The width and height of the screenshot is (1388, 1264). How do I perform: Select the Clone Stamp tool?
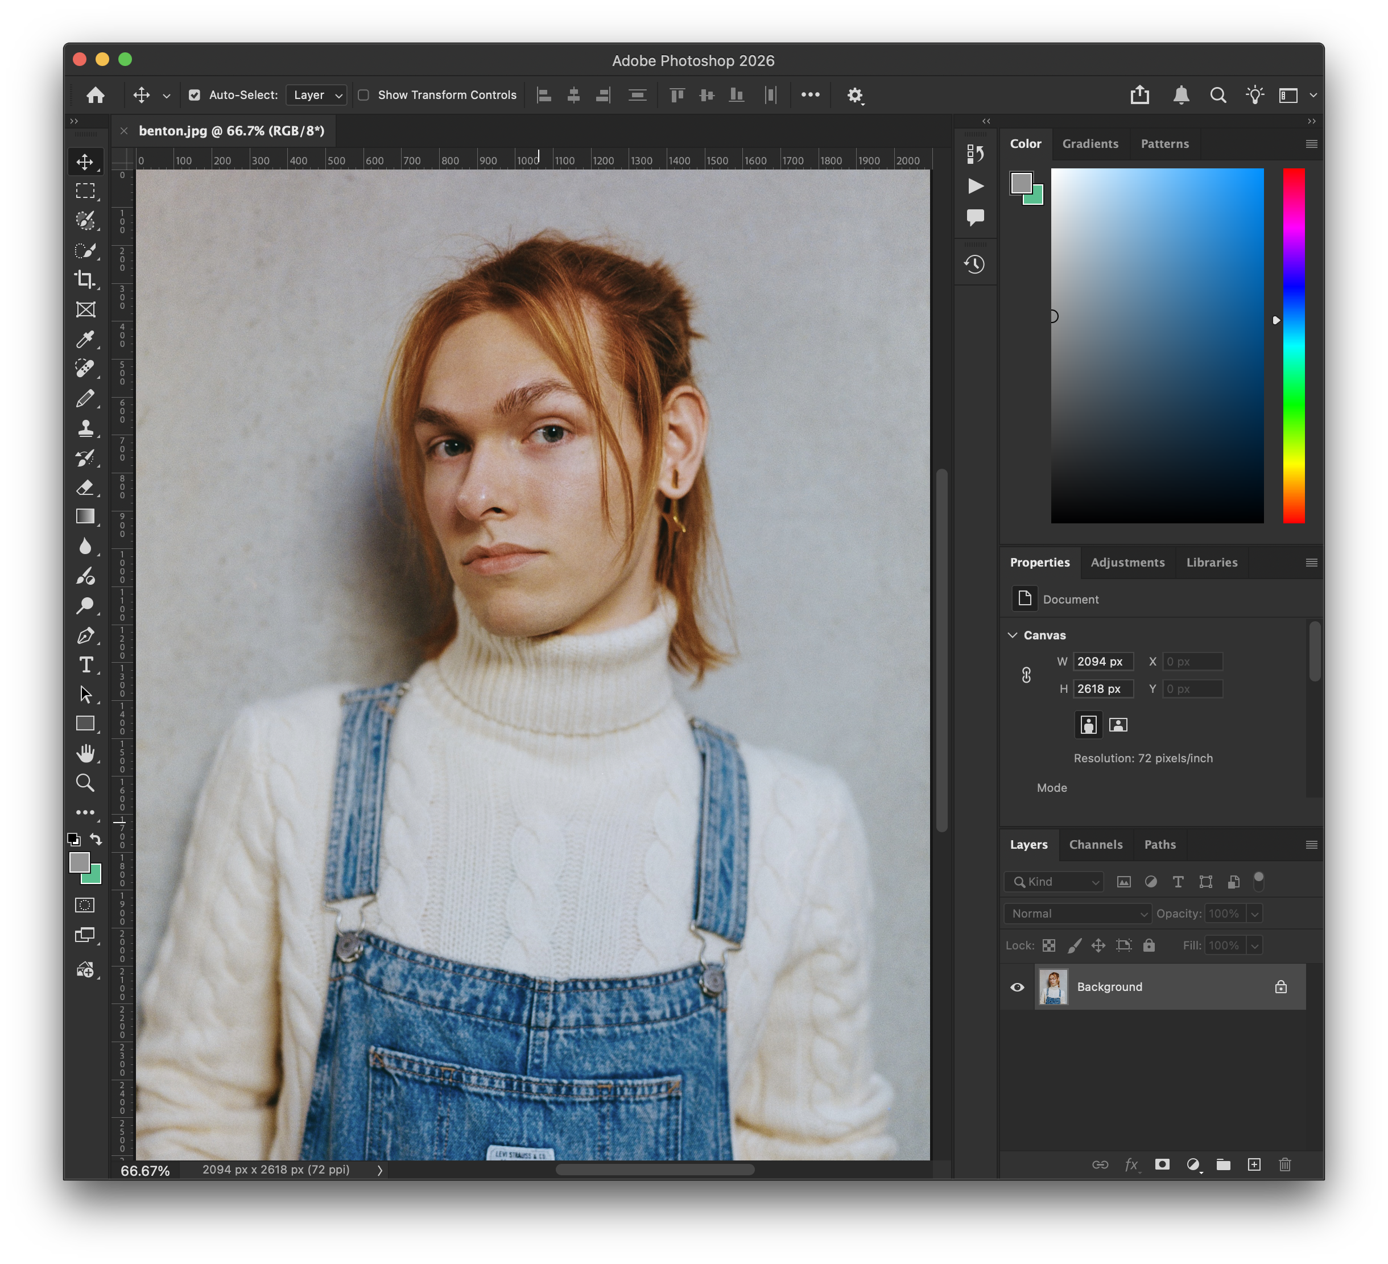click(x=85, y=428)
